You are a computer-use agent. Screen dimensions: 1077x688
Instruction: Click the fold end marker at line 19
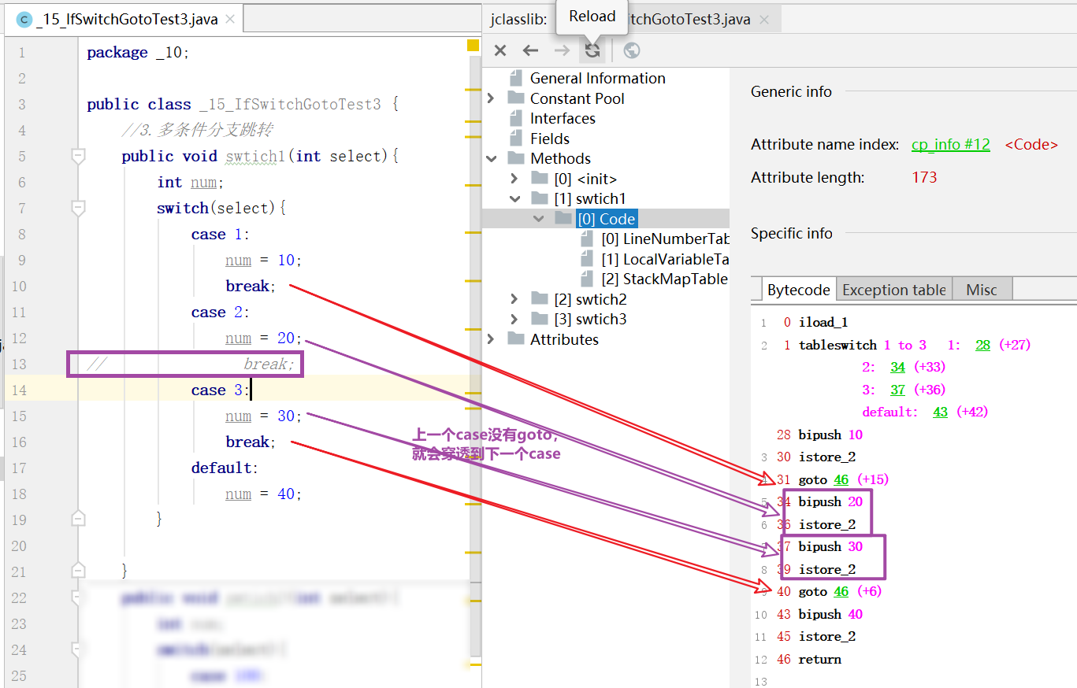coord(77,519)
